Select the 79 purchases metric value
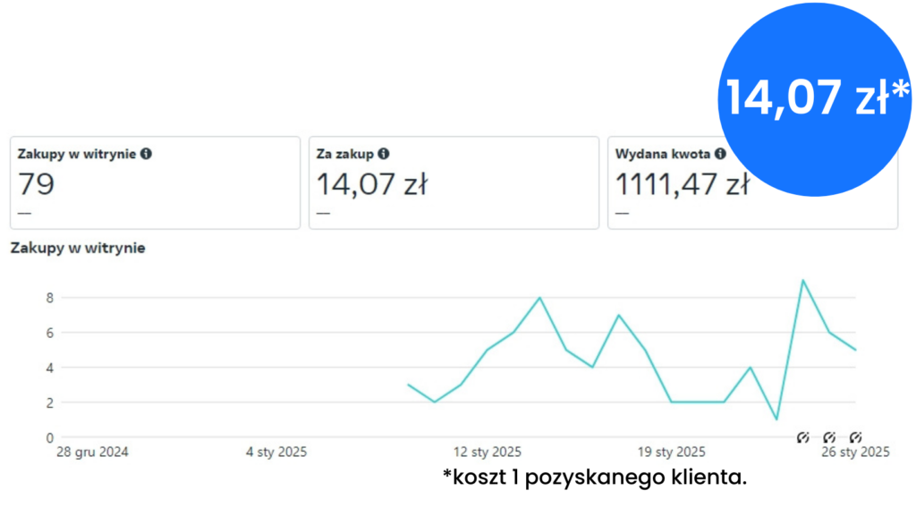Image resolution: width=916 pixels, height=516 pixels. (x=37, y=185)
